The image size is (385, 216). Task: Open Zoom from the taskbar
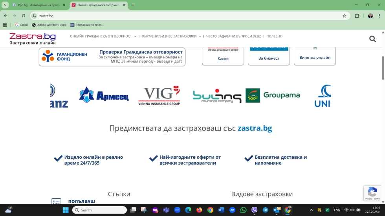pyautogui.click(x=177, y=210)
